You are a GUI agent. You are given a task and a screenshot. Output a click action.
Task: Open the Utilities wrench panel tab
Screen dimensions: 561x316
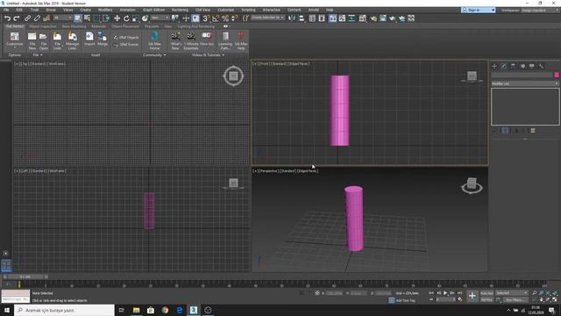point(542,67)
